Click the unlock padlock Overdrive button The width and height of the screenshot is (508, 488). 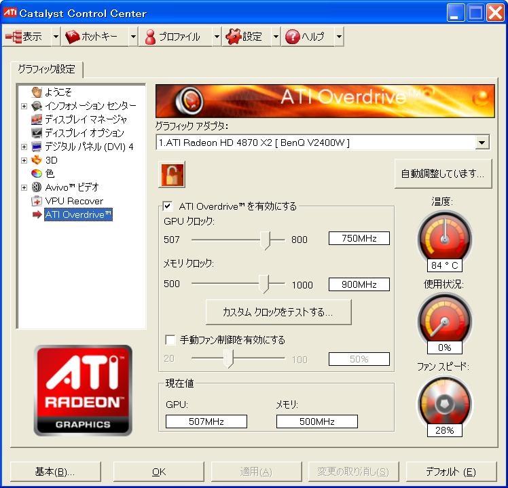pyautogui.click(x=172, y=174)
